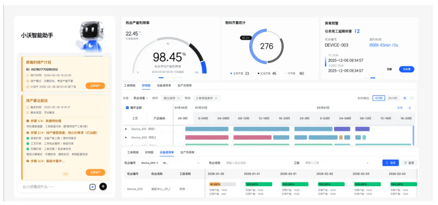Screen dimensions: 438x205
Task: Switch to 甘特图 tab in upper panel
Action: click(146, 86)
